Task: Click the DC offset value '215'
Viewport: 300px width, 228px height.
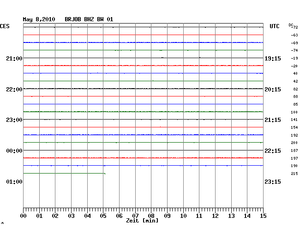Action: (294, 174)
